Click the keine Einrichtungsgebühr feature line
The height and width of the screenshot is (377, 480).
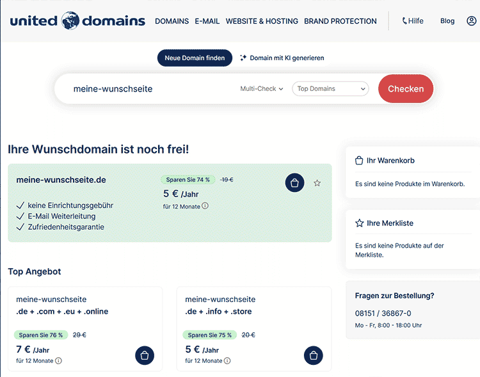70,205
